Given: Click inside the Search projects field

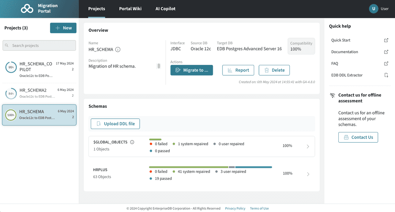Looking at the screenshot, I should point(39,45).
